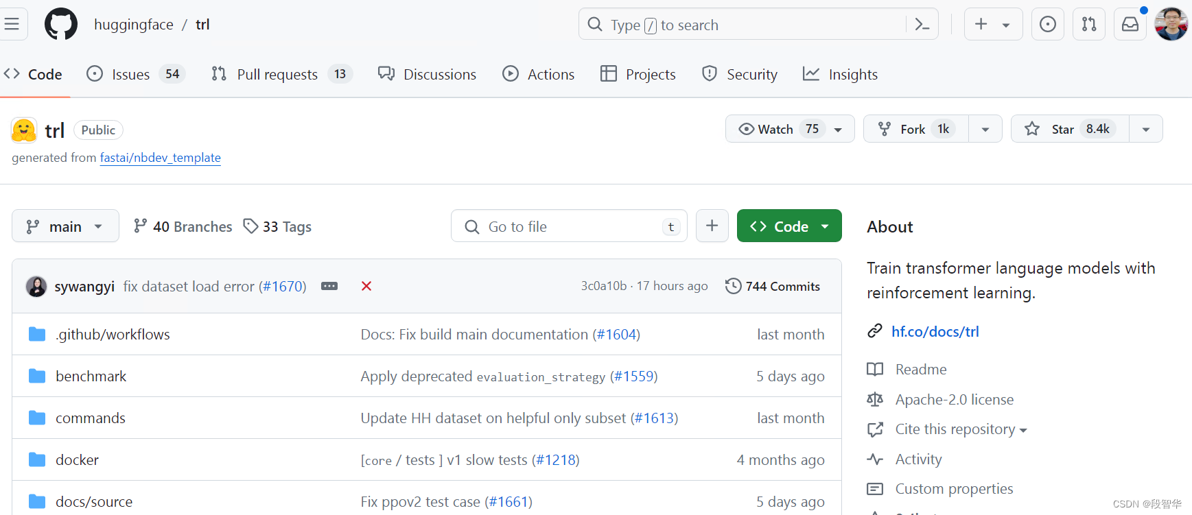Viewport: 1192px width, 515px height.
Task: Switch to the Security tab
Action: [x=740, y=74]
